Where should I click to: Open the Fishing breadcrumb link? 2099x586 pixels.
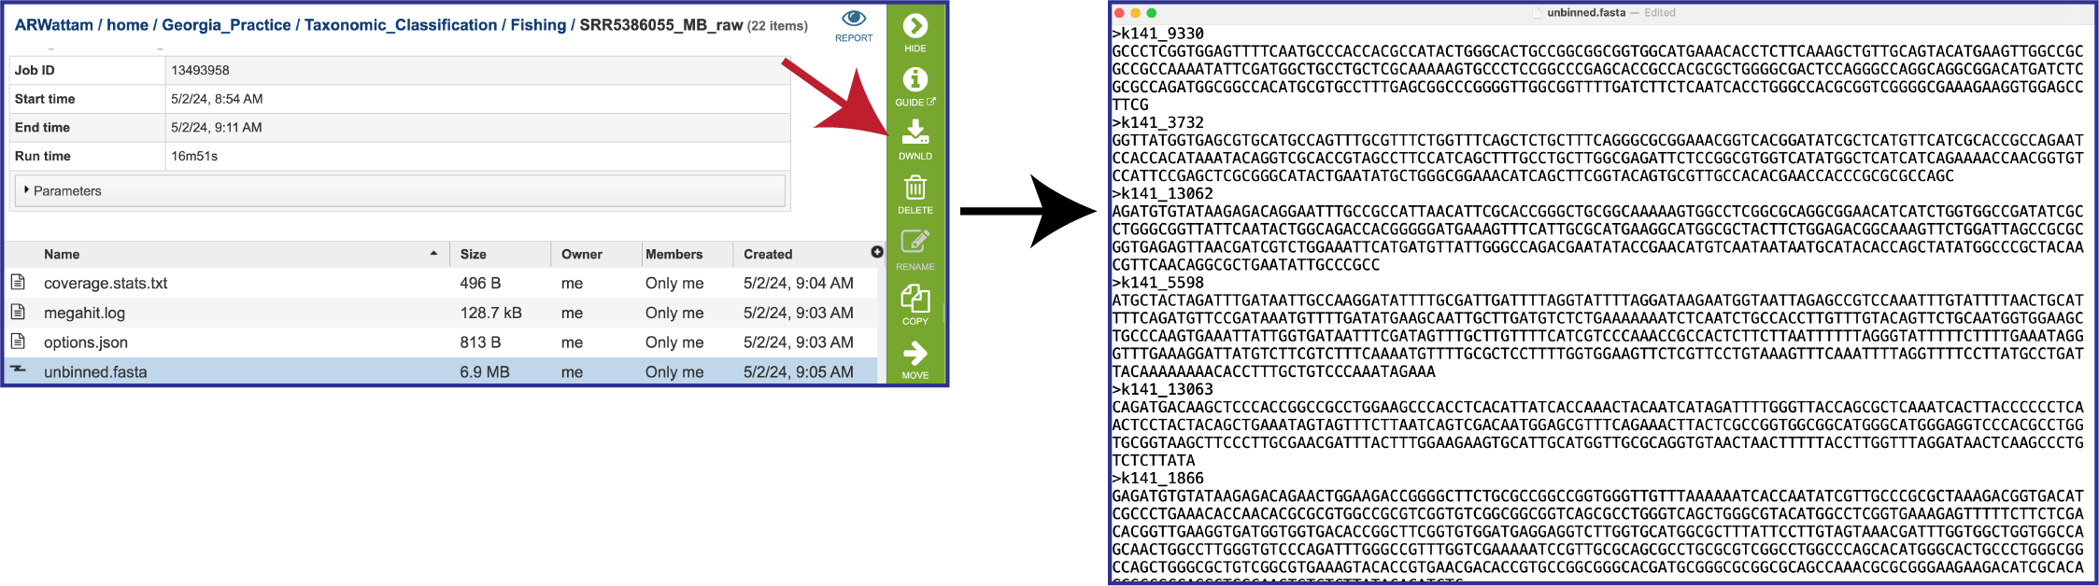(538, 25)
